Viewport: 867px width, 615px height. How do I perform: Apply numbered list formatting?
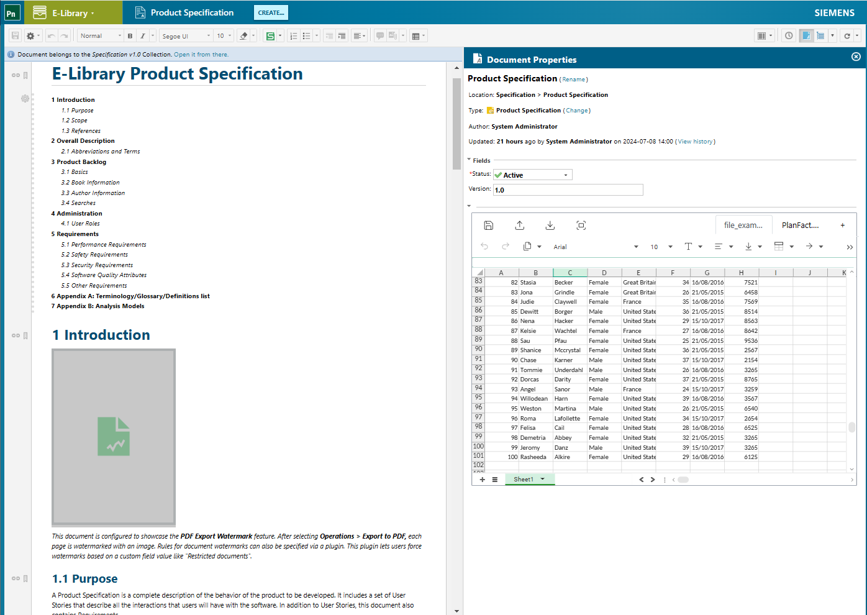point(294,35)
